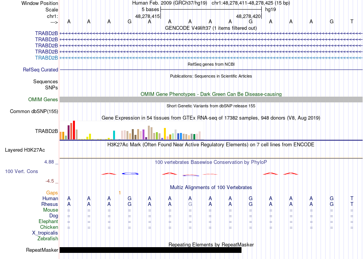Click TRABD2B label beside GTEx bar chart
Viewport: 363px width, 259px height.
coord(46,131)
